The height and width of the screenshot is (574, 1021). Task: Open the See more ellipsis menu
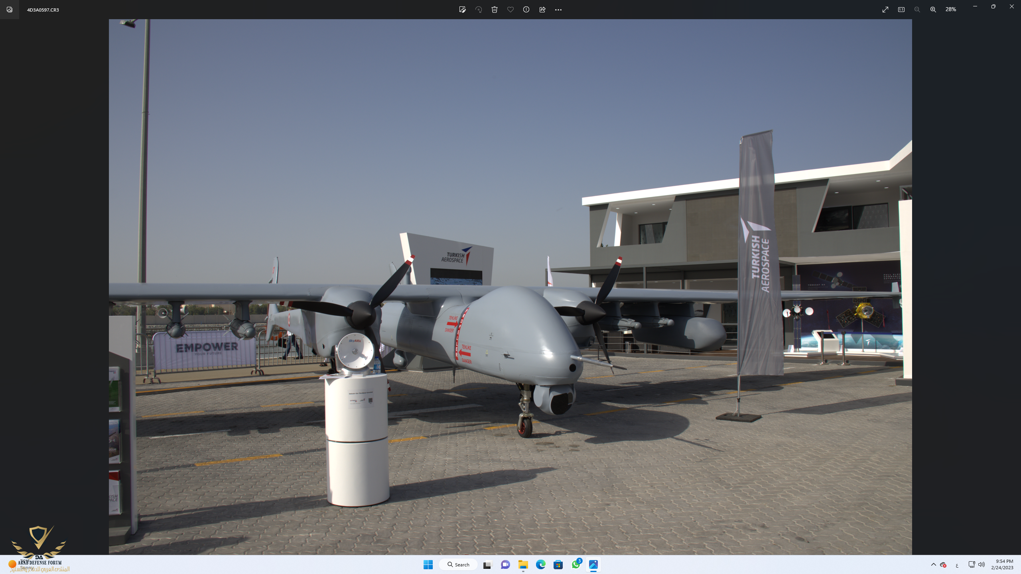(558, 10)
